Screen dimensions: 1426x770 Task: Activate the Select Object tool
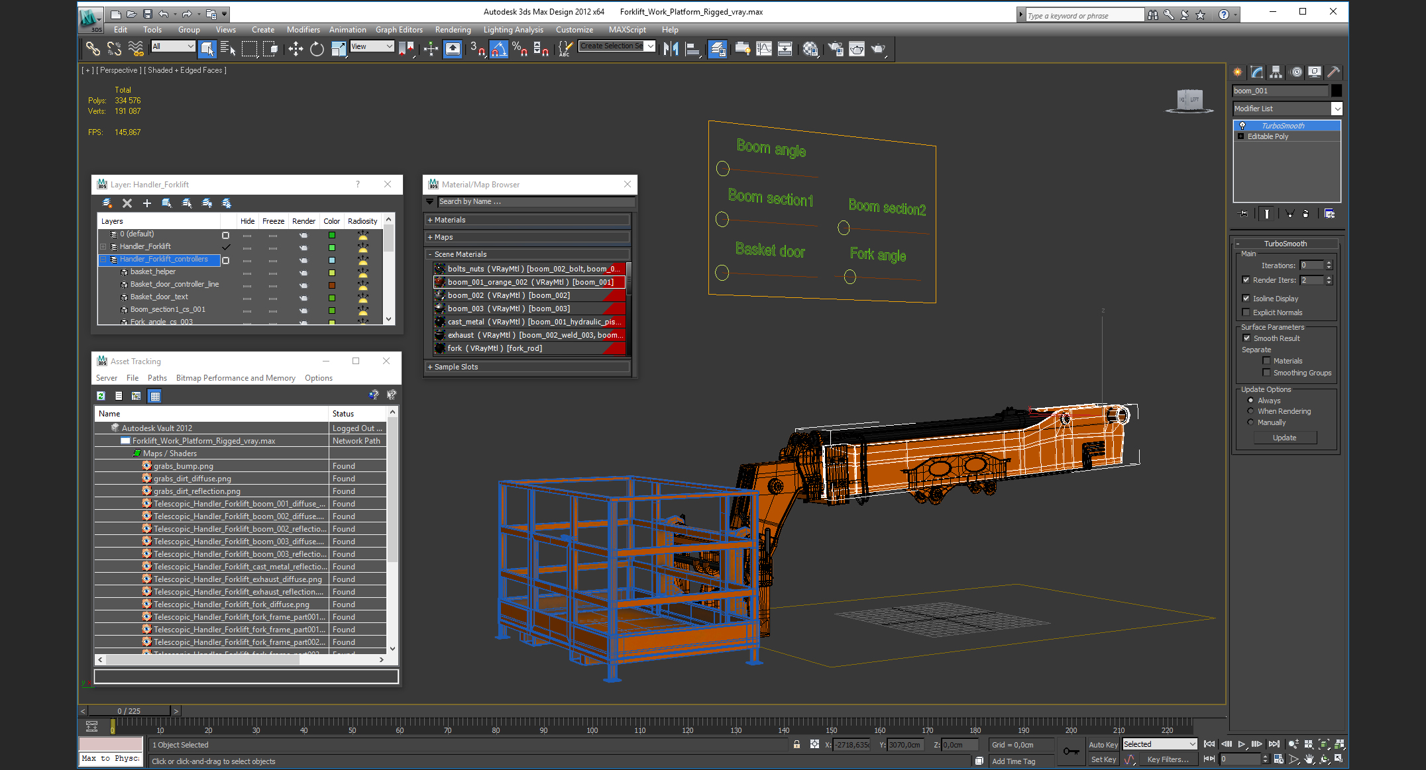click(x=207, y=48)
